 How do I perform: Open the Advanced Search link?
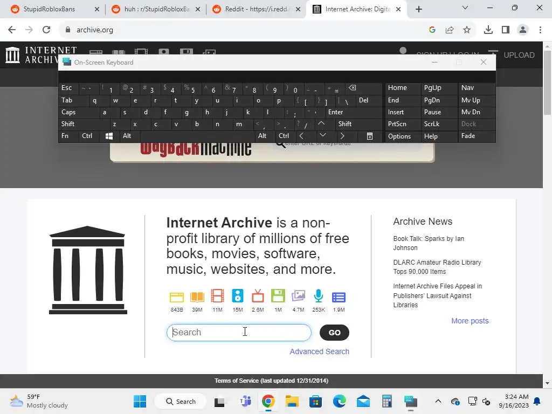[319, 351]
